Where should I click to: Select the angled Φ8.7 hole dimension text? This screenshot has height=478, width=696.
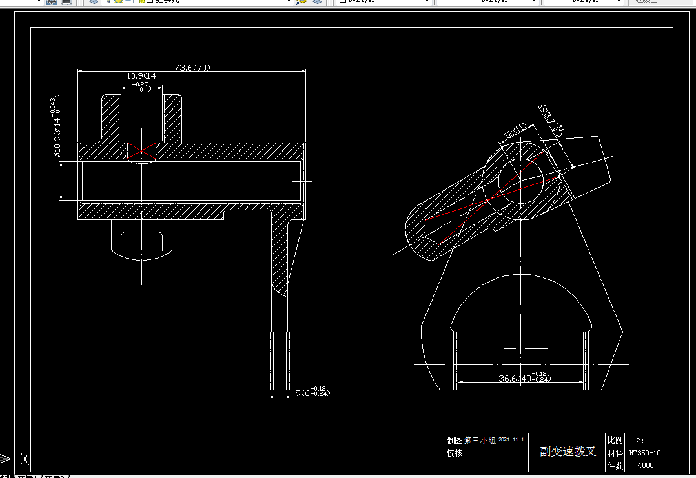(x=552, y=120)
